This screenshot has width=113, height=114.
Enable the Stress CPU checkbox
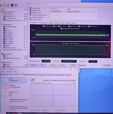pyautogui.click(x=33, y=8)
